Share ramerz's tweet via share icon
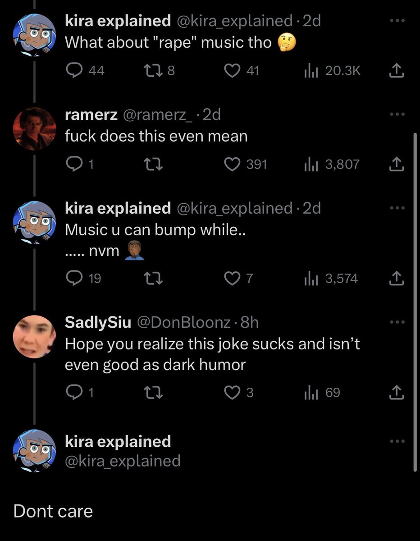The width and height of the screenshot is (420, 541). (397, 164)
